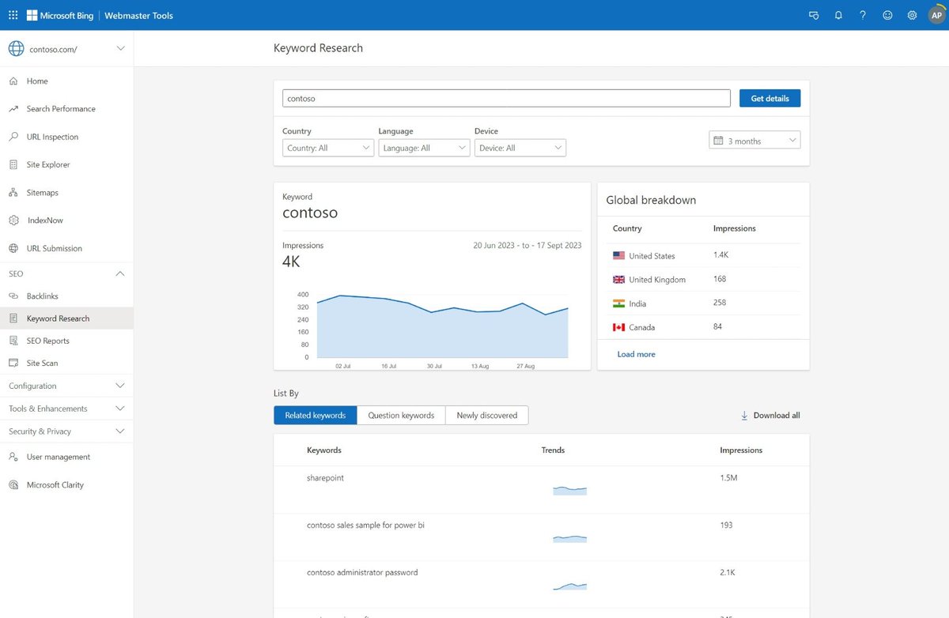Switch to the Question keywords tab
Viewport: 949px width, 618px height.
coord(401,415)
